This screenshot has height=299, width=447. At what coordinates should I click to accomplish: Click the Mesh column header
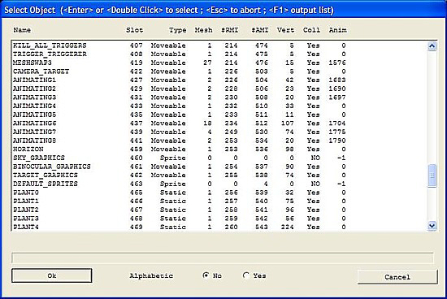pos(203,30)
